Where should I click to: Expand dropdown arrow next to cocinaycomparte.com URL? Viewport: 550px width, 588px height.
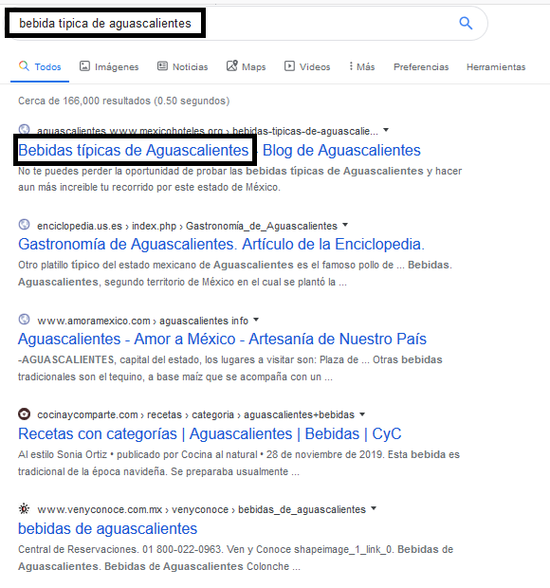click(x=362, y=414)
